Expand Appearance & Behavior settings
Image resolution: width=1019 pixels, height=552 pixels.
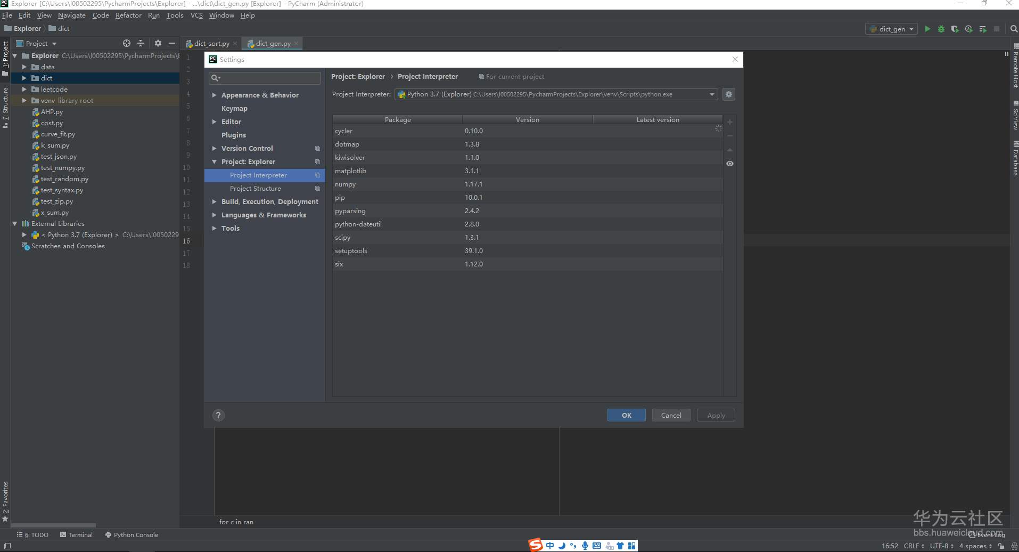point(214,95)
